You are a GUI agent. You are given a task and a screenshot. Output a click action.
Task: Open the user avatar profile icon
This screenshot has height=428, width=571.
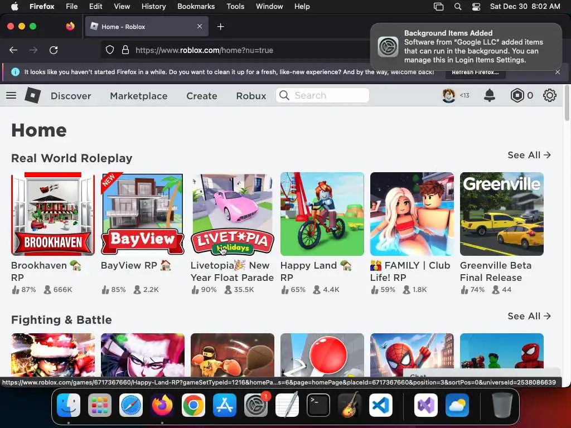449,95
